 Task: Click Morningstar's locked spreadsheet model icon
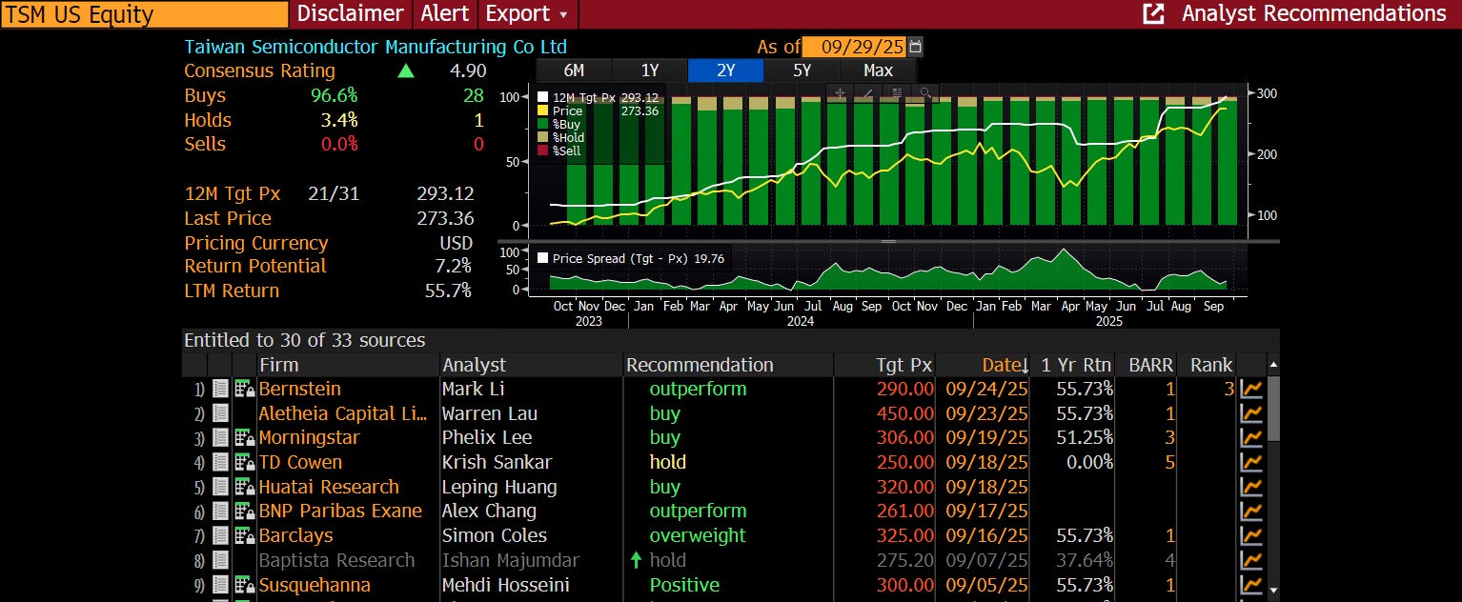(x=245, y=438)
